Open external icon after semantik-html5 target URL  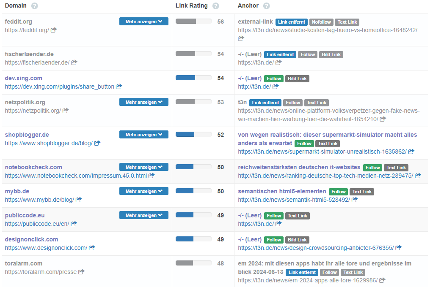pyautogui.click(x=355, y=200)
